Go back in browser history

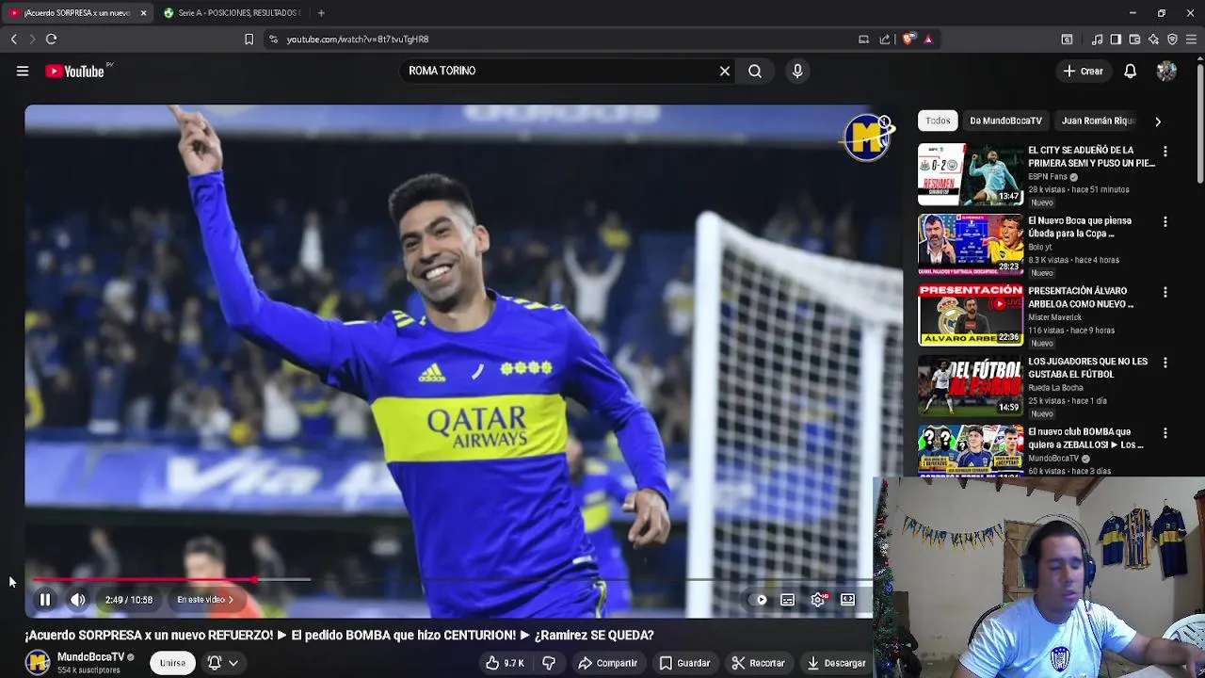(x=13, y=40)
